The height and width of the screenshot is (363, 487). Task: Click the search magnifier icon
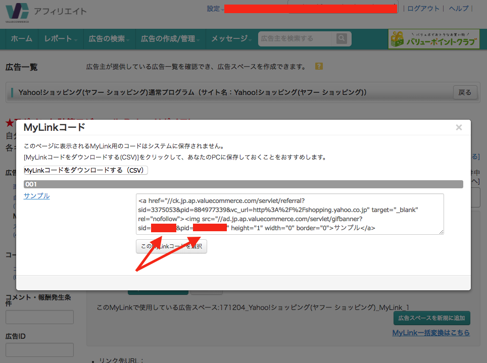342,38
